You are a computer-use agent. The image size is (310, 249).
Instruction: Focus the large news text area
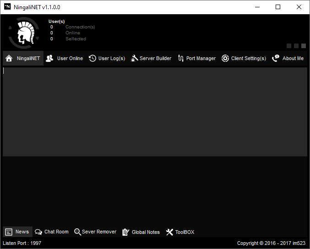point(155,112)
